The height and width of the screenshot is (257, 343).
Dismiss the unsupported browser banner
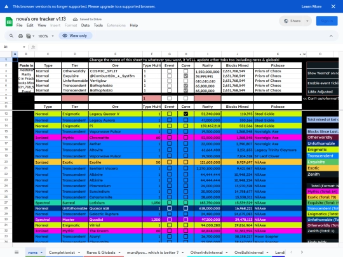pyautogui.click(x=333, y=6)
